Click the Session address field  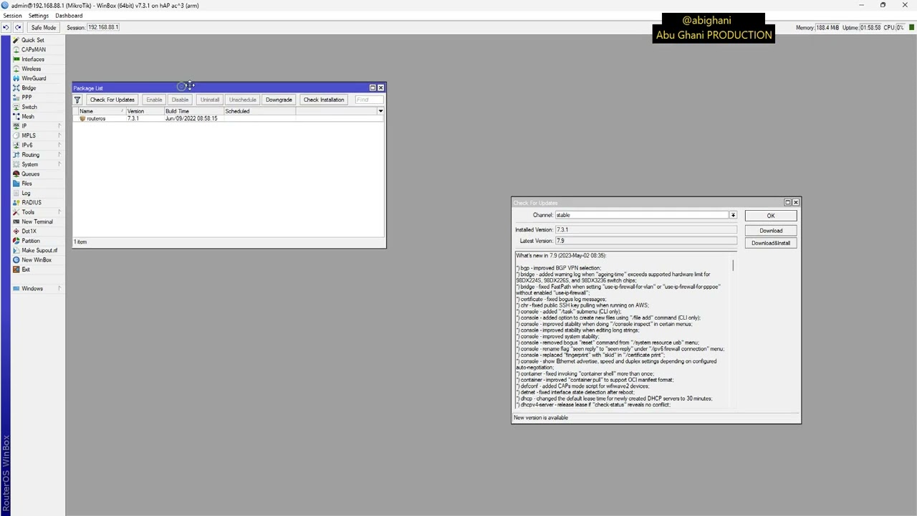104,27
